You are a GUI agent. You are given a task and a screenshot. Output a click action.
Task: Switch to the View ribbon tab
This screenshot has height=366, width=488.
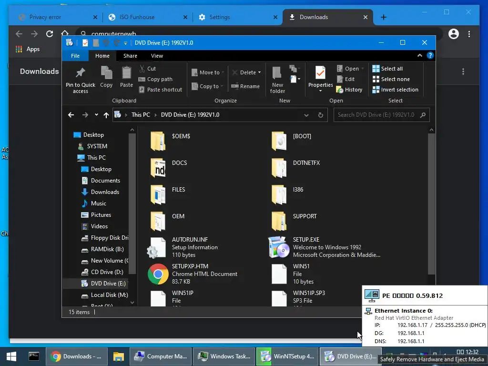(157, 56)
